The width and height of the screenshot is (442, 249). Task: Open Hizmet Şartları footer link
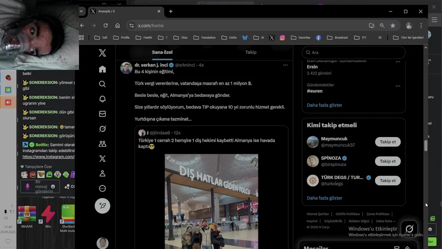(318, 214)
